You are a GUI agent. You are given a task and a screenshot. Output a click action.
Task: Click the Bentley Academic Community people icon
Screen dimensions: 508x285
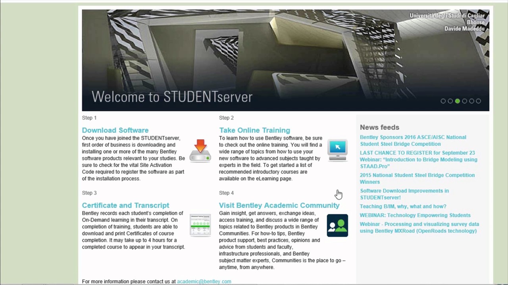(337, 226)
